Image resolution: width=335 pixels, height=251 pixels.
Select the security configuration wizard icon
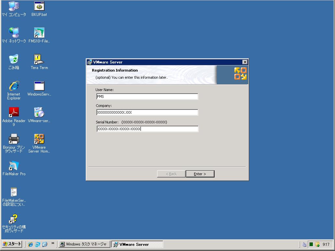coord(14,223)
